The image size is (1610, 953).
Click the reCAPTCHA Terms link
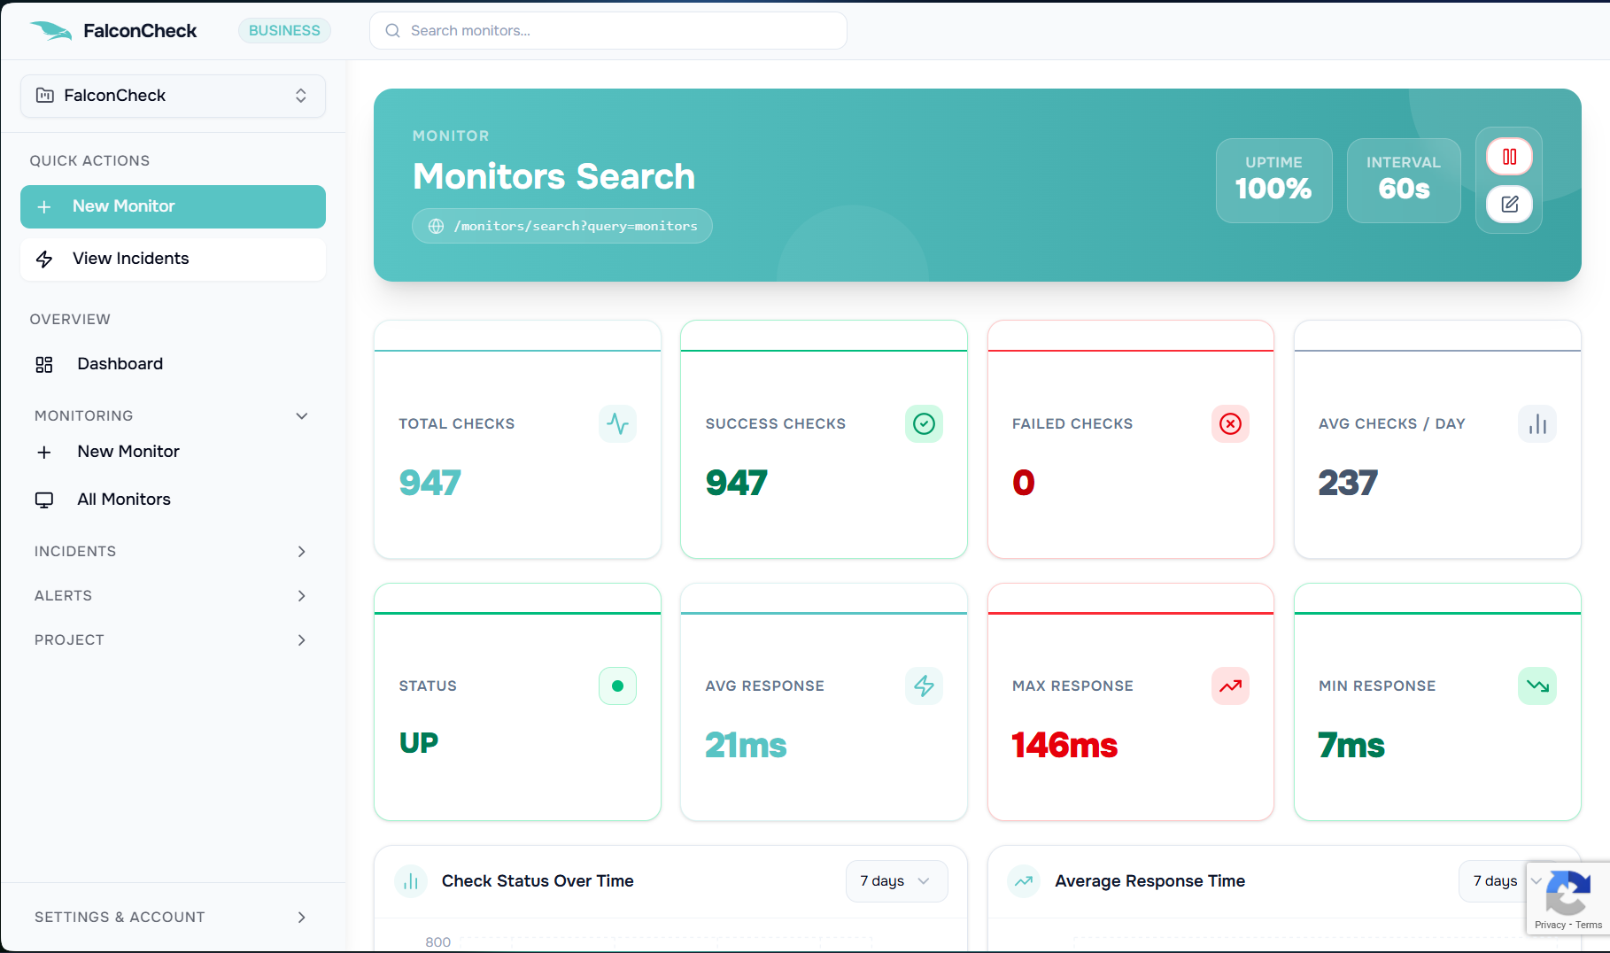(1589, 925)
